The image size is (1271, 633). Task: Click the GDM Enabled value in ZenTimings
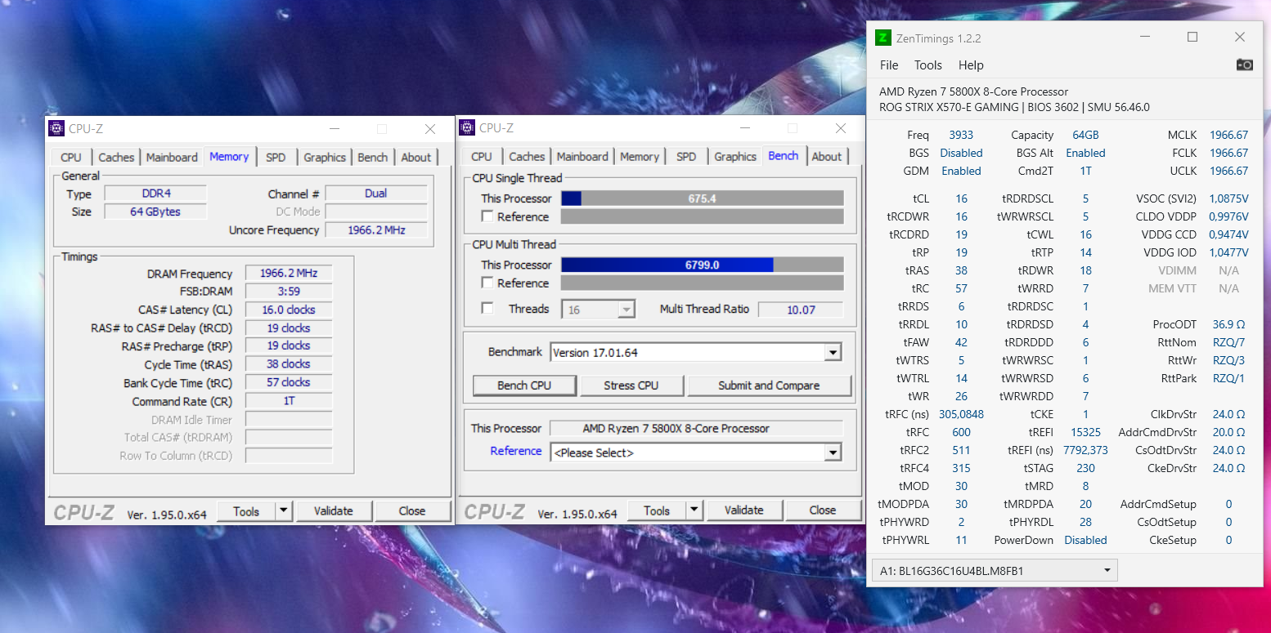click(961, 171)
